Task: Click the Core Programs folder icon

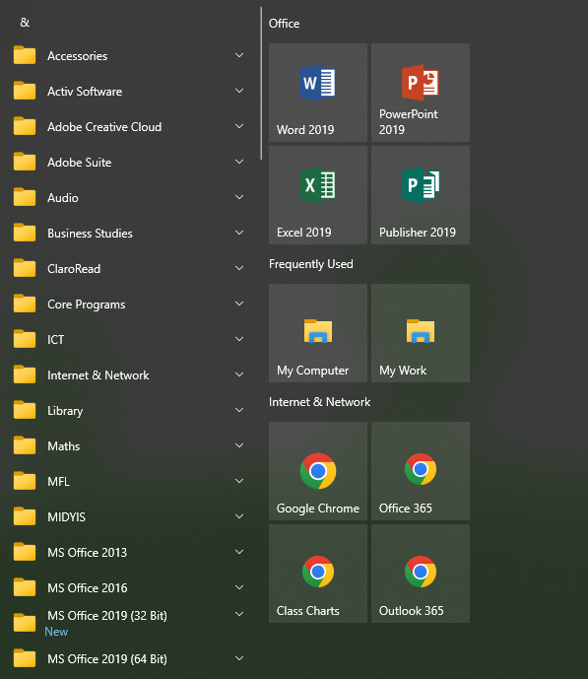Action: 25,304
